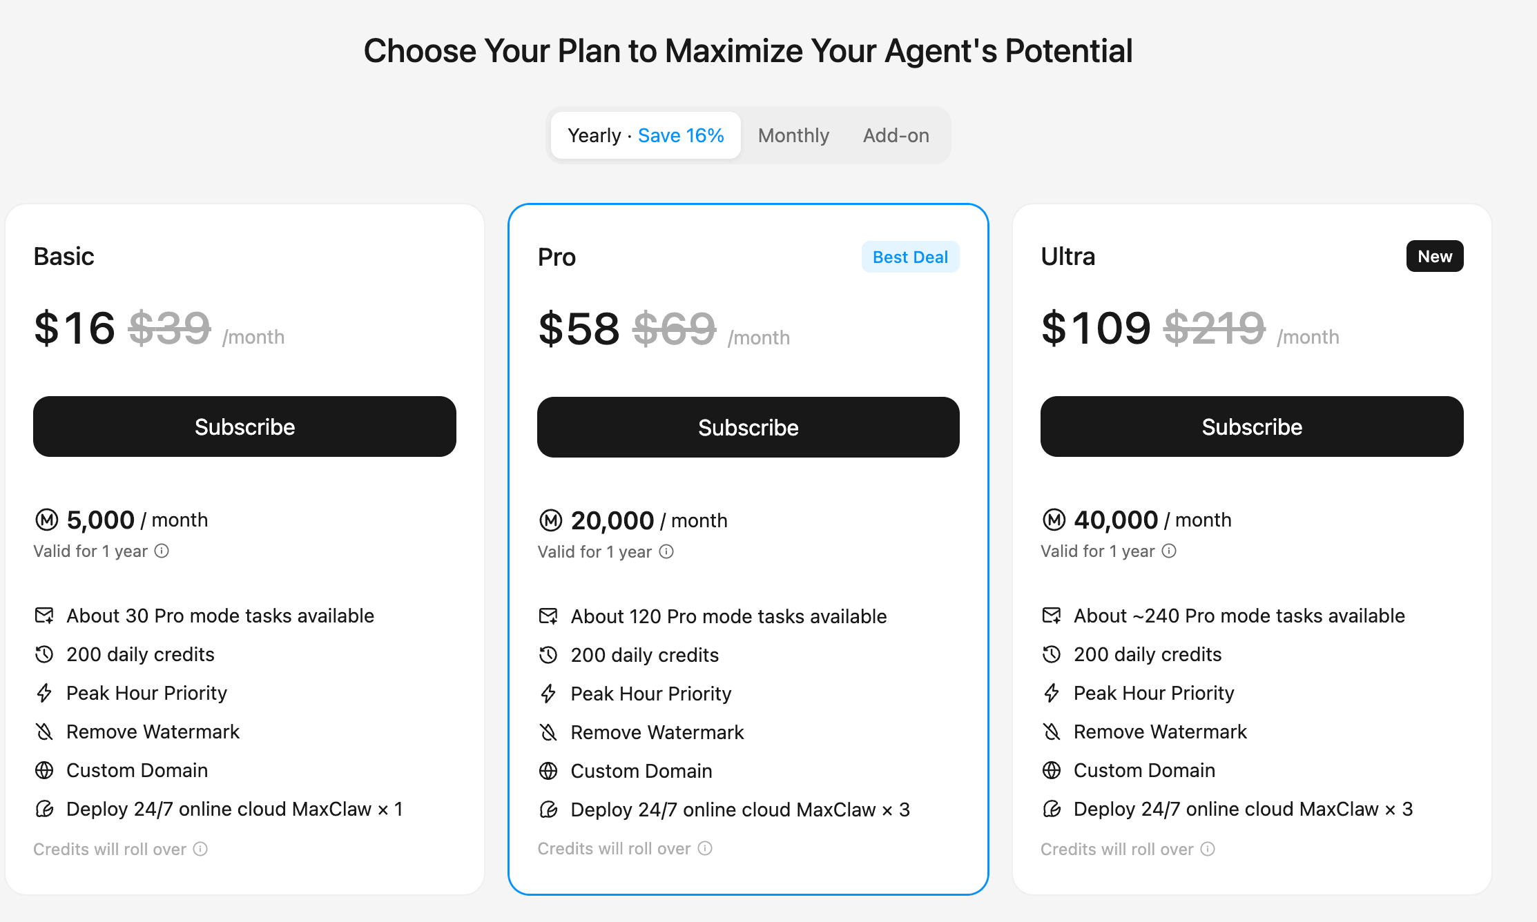The image size is (1537, 922).
Task: Click the clock icon for daily credits in Basic
Action: click(44, 654)
